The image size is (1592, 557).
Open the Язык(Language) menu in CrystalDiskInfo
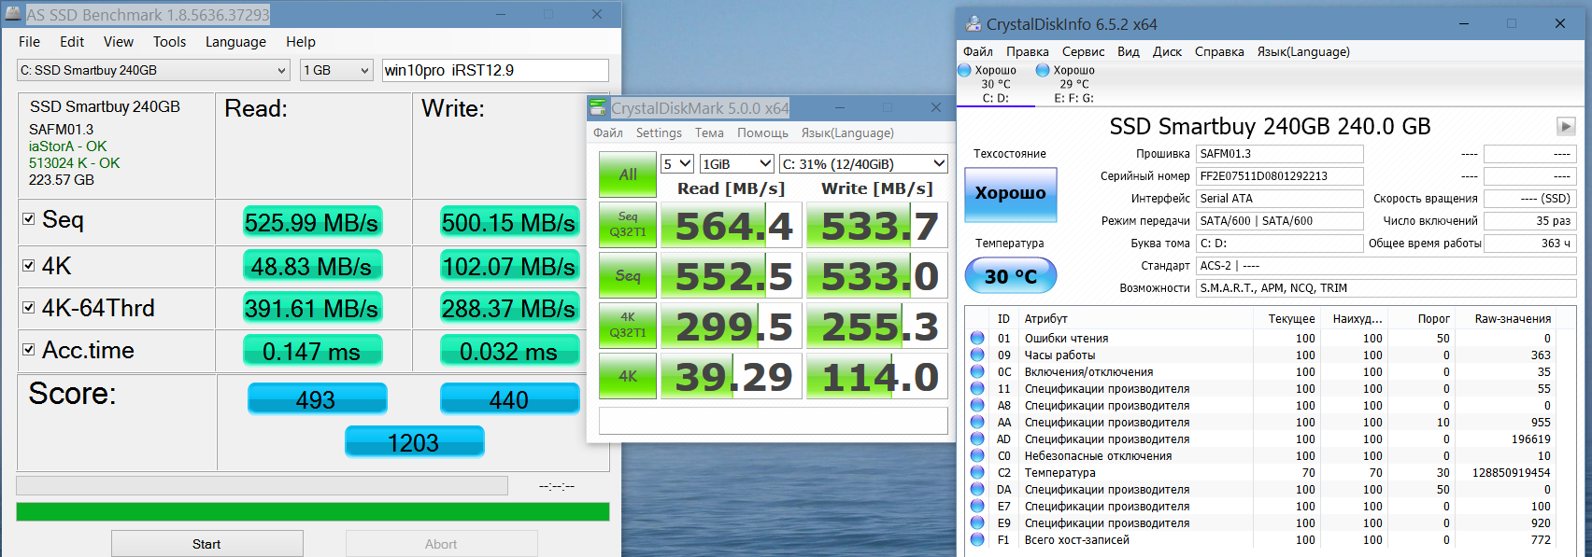click(1303, 52)
